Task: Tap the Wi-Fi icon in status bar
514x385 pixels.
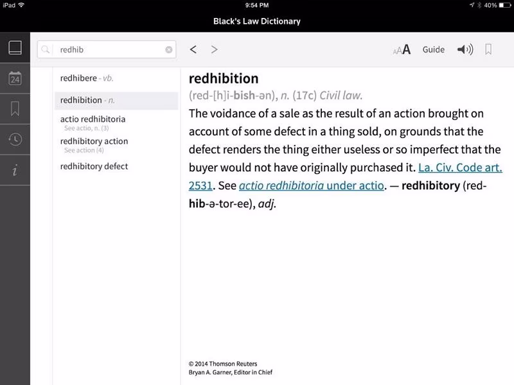Action: tap(21, 5)
